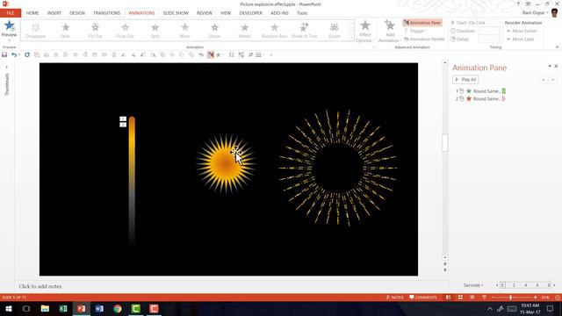Open Word from the Windows taskbar

tap(99, 308)
